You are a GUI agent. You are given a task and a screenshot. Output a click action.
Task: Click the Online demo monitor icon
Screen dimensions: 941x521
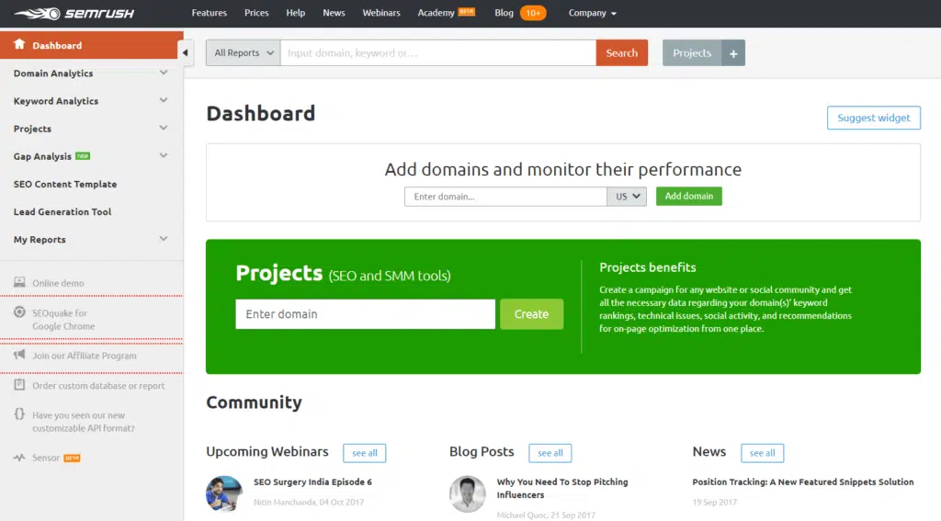pos(19,283)
